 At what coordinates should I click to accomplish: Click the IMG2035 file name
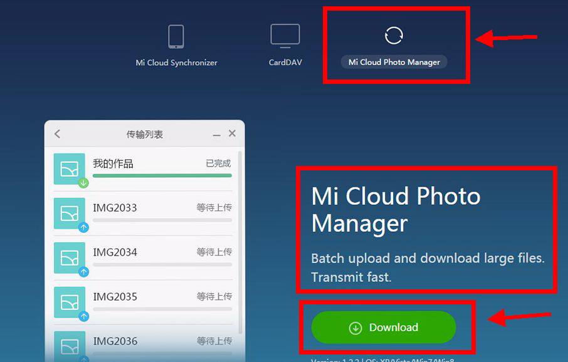pos(115,297)
